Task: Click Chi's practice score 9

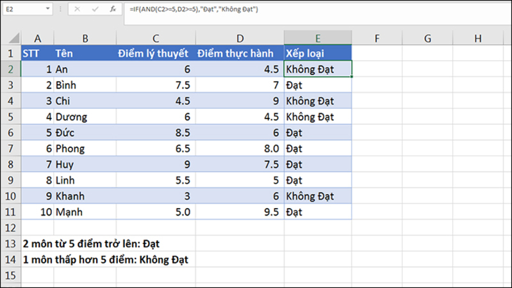Action: click(x=240, y=100)
